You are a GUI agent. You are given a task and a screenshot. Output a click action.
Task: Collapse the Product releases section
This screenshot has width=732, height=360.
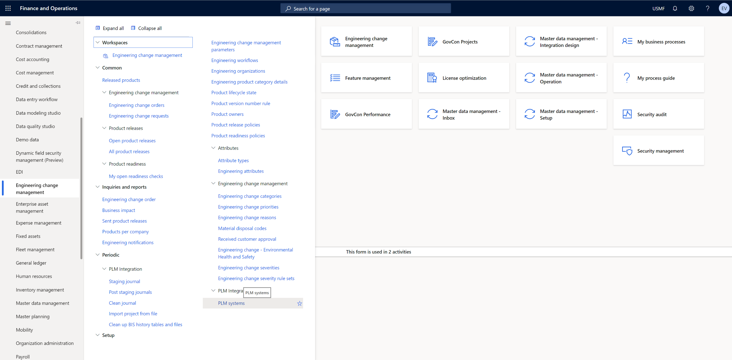104,127
